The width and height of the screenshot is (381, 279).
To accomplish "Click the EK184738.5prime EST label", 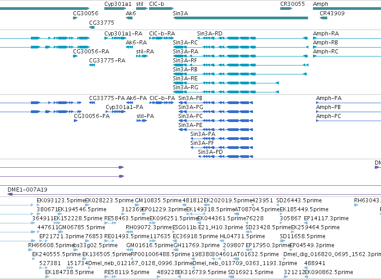I will (x=69, y=272).
